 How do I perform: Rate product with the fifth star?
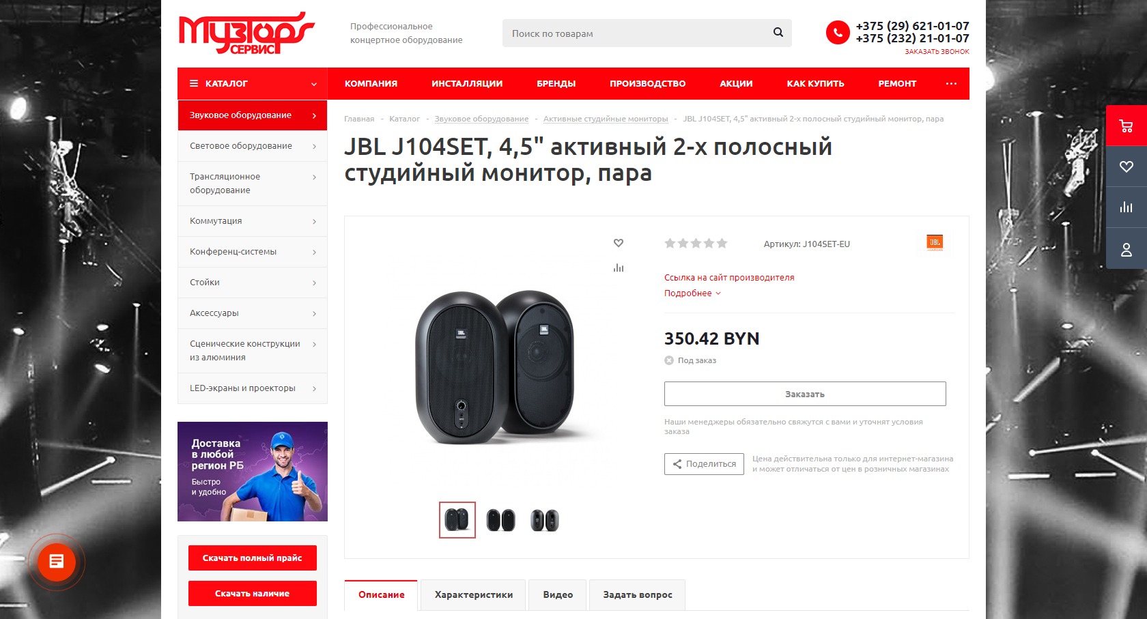[x=722, y=243]
